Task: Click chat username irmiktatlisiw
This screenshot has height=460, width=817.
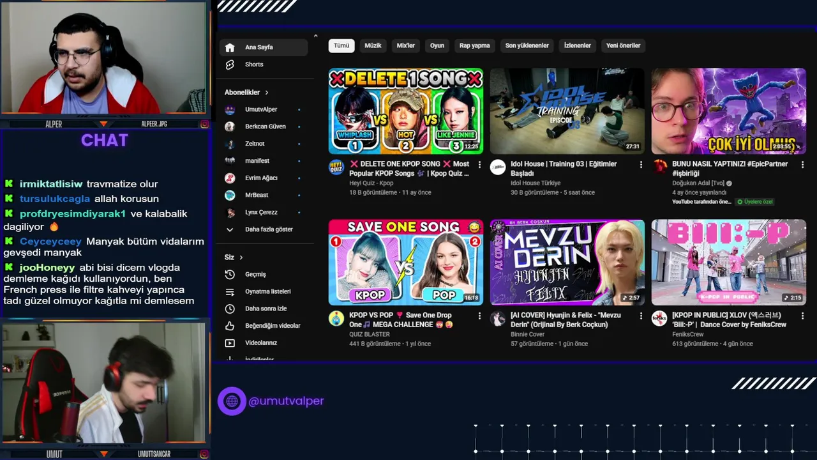Action: [x=51, y=184]
